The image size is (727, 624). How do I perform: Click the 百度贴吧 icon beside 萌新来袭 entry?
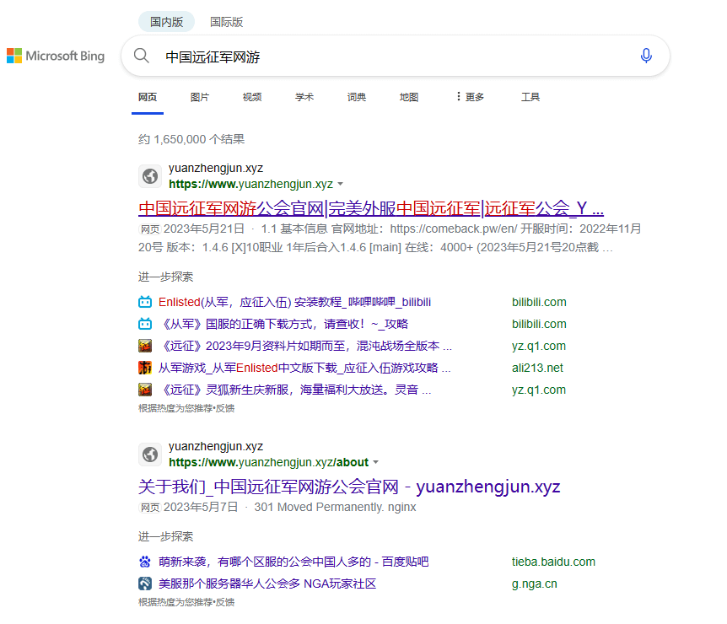click(x=145, y=562)
